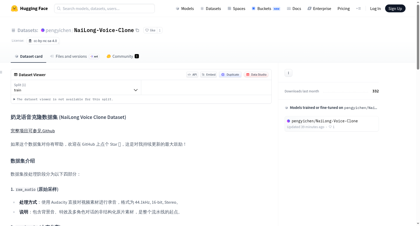Open the Community tab
Image resolution: width=420 pixels, height=226 pixels.
pyautogui.click(x=123, y=56)
